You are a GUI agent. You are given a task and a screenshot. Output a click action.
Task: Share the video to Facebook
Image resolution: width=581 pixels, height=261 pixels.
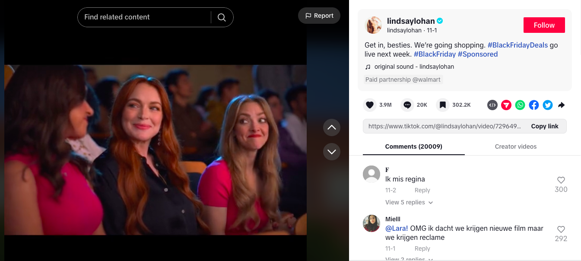click(534, 105)
